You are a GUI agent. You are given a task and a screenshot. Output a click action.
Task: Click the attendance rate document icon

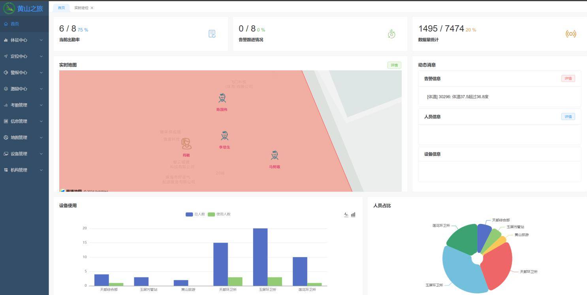[x=212, y=34]
